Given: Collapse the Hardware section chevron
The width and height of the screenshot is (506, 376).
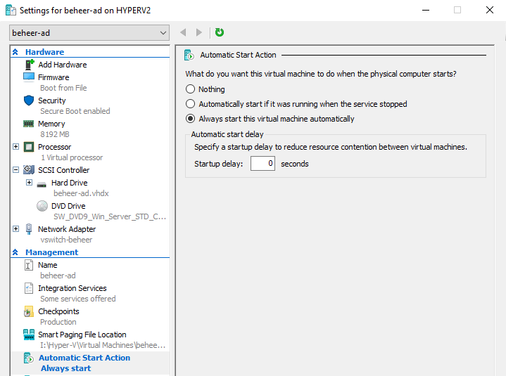Looking at the screenshot, I should click(x=15, y=52).
